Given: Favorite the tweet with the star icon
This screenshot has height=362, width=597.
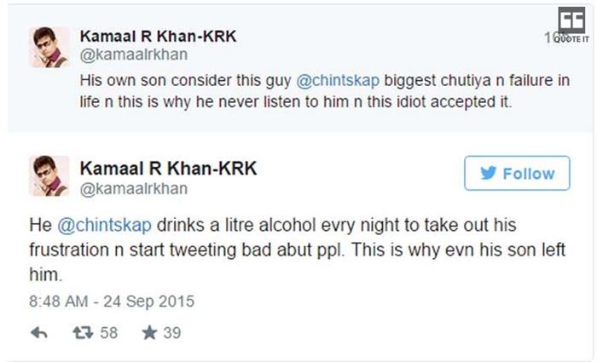Looking at the screenshot, I should 149,333.
